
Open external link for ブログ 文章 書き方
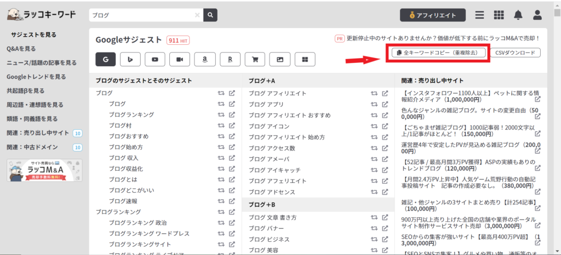[x=385, y=217]
